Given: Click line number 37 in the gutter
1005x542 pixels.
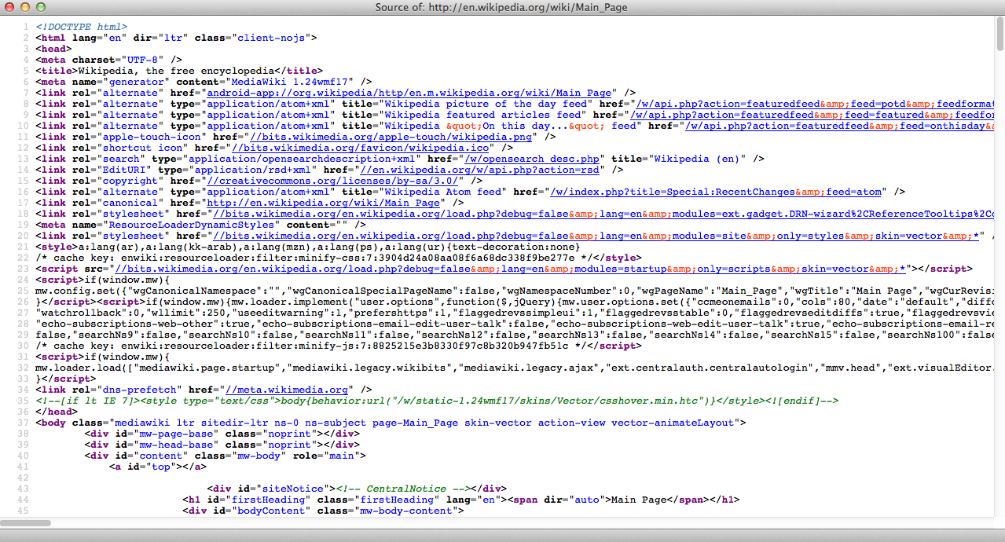Looking at the screenshot, I should point(22,423).
